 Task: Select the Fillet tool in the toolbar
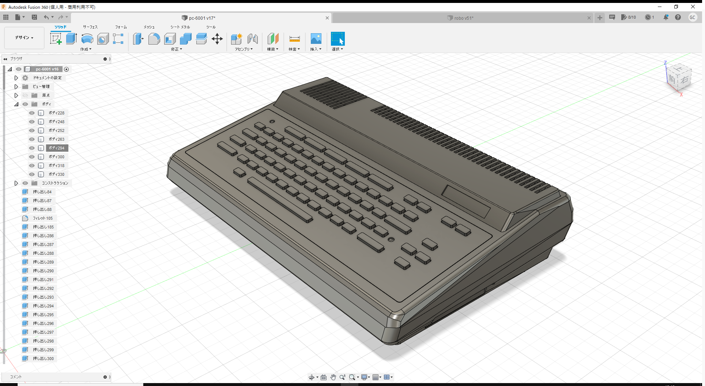pos(154,38)
